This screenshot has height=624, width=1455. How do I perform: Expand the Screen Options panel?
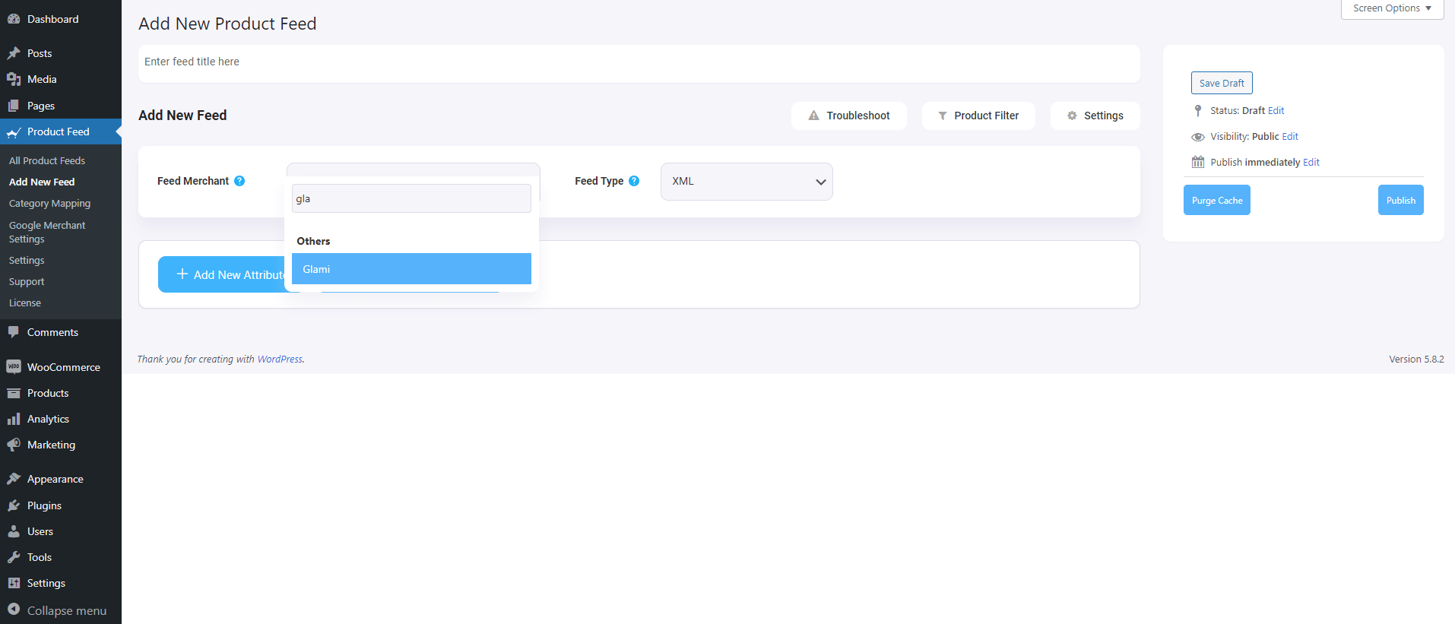pyautogui.click(x=1392, y=8)
